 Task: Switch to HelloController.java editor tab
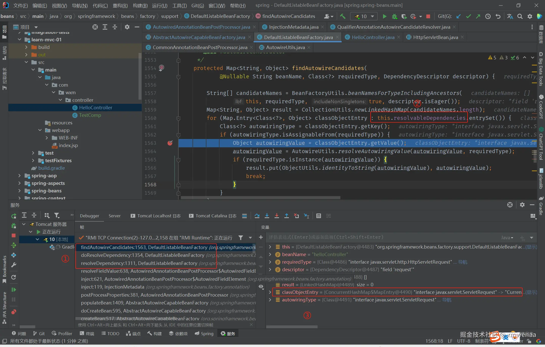coord(373,37)
